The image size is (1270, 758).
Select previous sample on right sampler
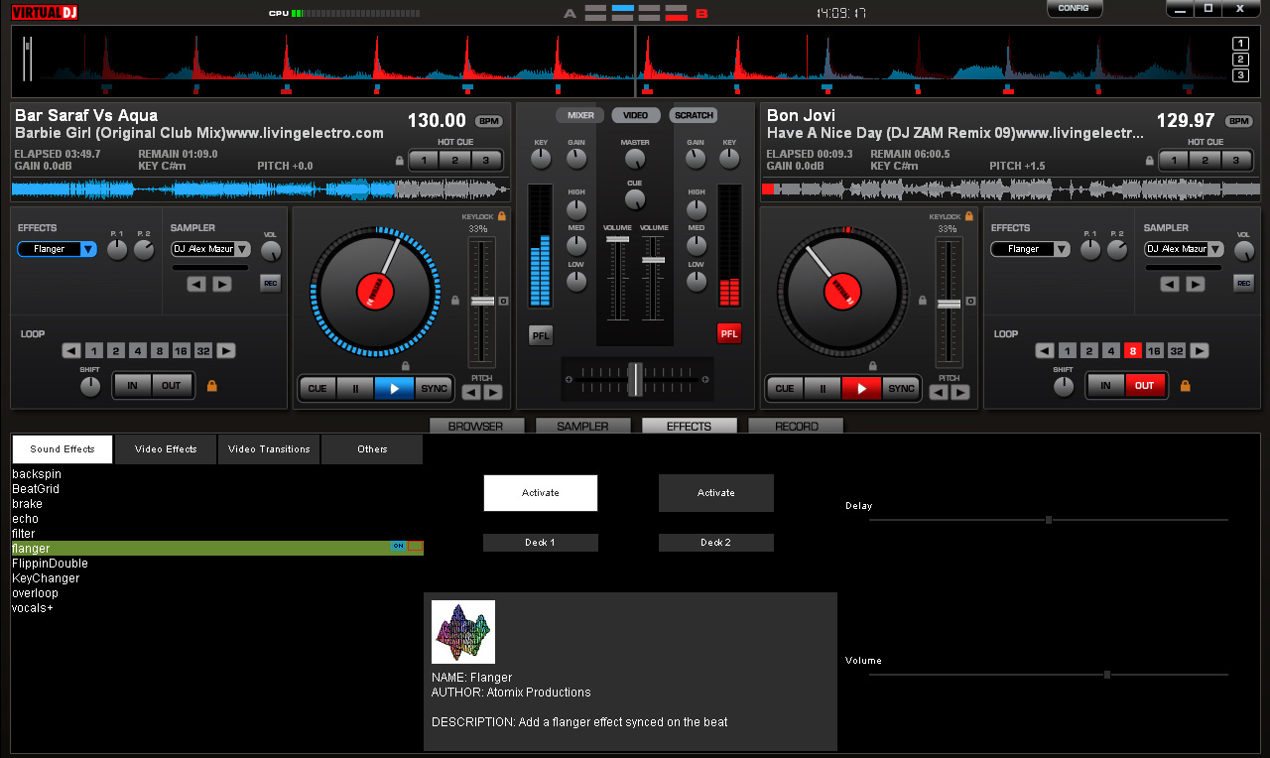pyautogui.click(x=1170, y=284)
